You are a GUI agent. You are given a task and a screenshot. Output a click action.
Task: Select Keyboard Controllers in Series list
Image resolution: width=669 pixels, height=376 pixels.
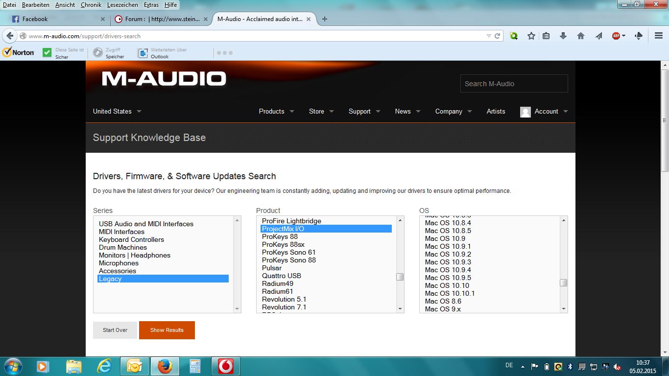[x=131, y=239]
